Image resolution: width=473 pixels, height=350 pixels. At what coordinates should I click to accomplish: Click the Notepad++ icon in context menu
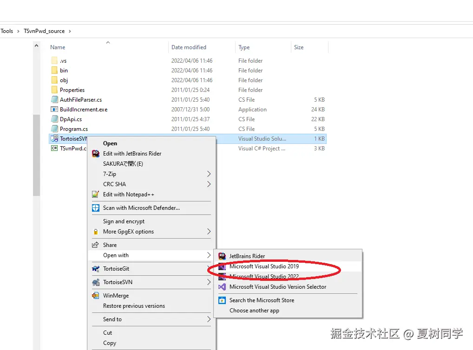coord(96,194)
